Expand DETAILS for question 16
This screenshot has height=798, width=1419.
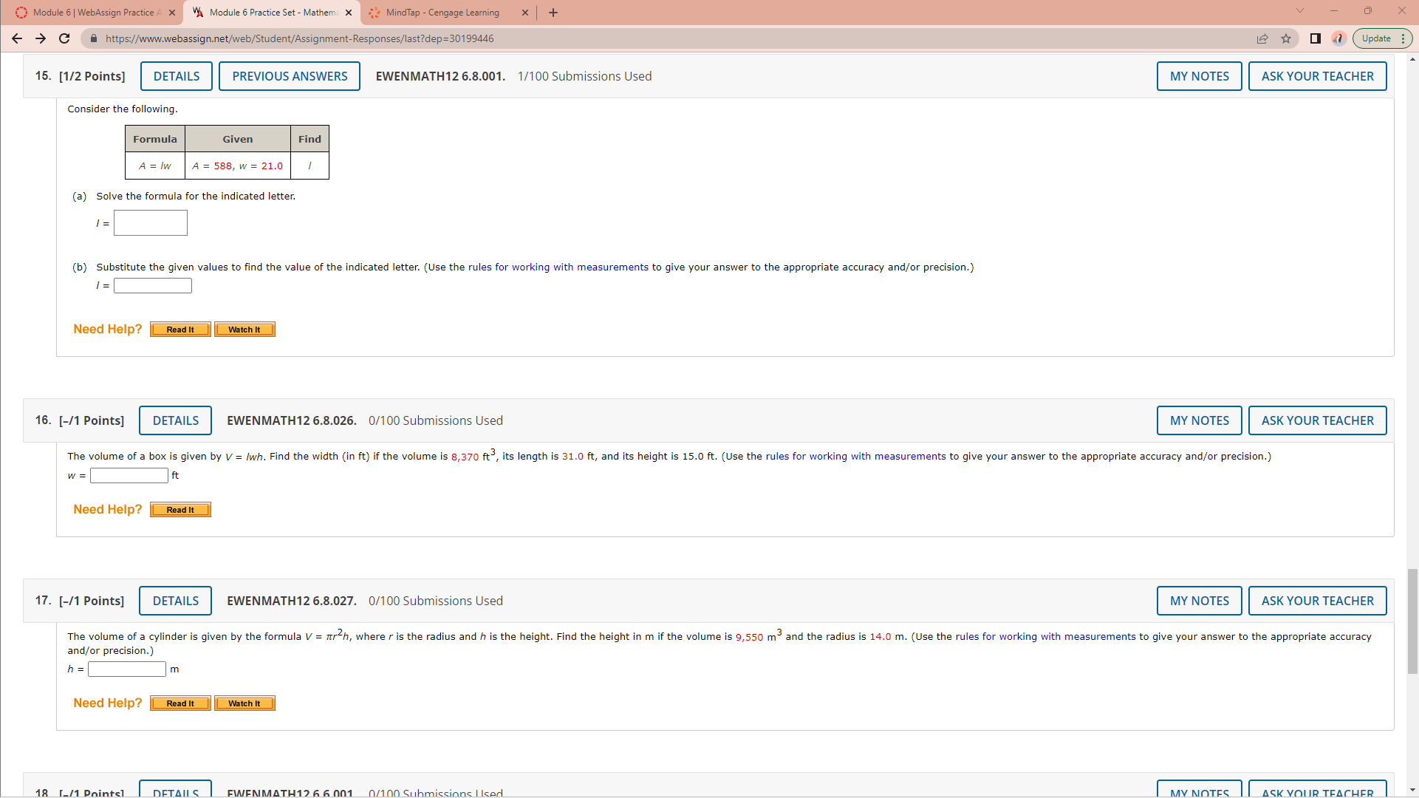175,420
